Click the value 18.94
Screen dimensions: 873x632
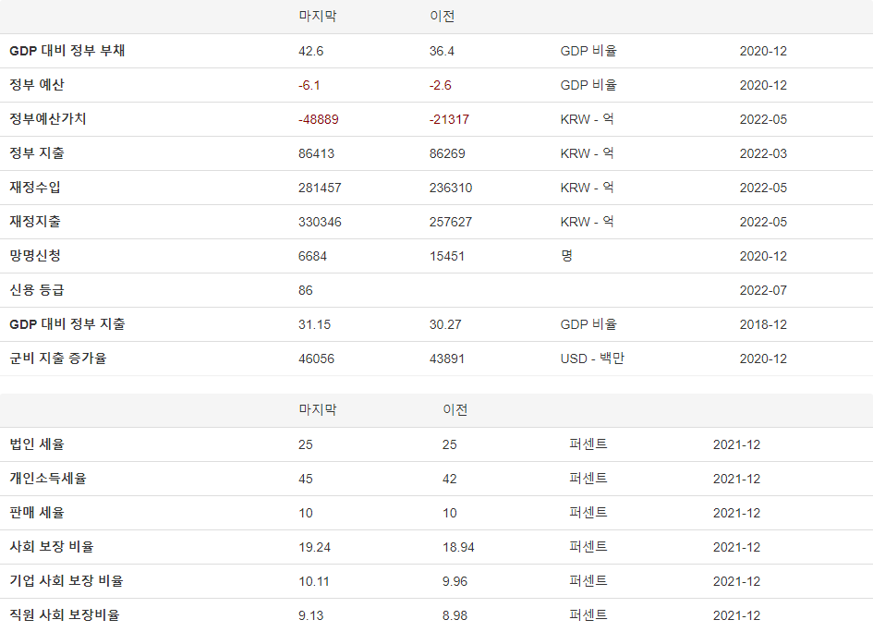coord(458,547)
